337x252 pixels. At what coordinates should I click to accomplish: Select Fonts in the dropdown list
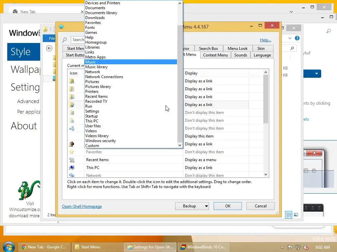point(131,28)
